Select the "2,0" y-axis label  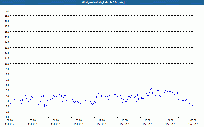pos(8,106)
